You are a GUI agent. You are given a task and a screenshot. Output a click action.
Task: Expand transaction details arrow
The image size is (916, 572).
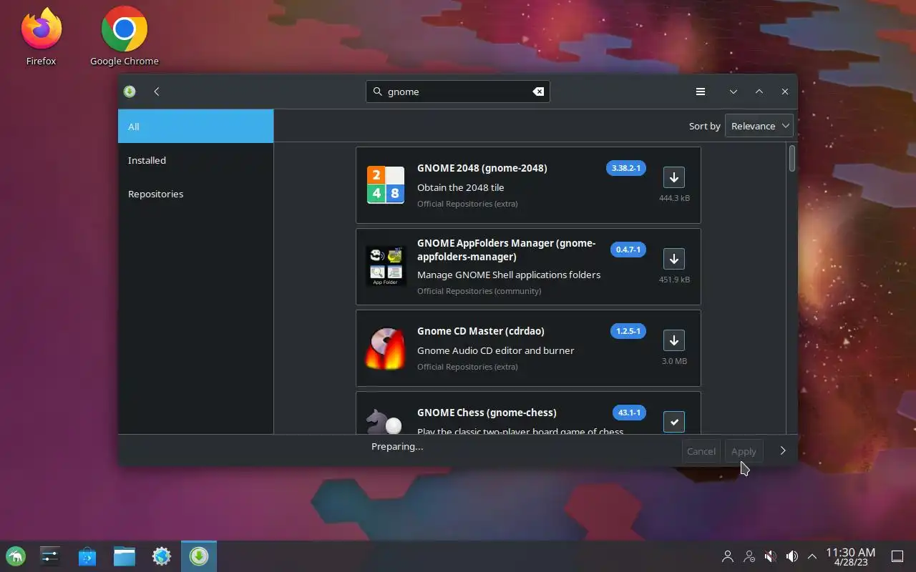(783, 450)
